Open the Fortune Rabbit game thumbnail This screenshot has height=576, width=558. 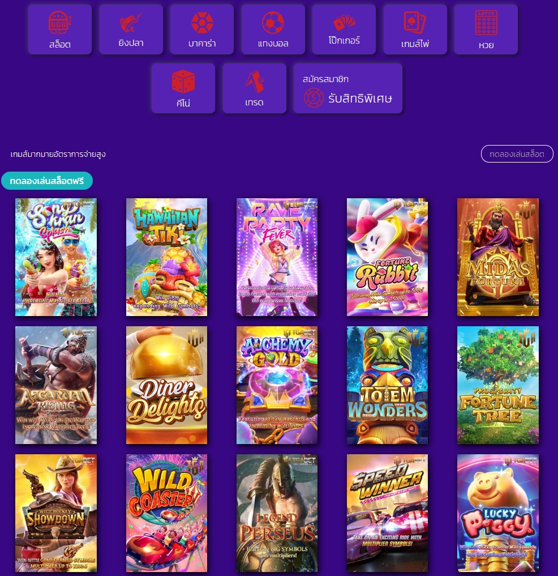click(387, 257)
